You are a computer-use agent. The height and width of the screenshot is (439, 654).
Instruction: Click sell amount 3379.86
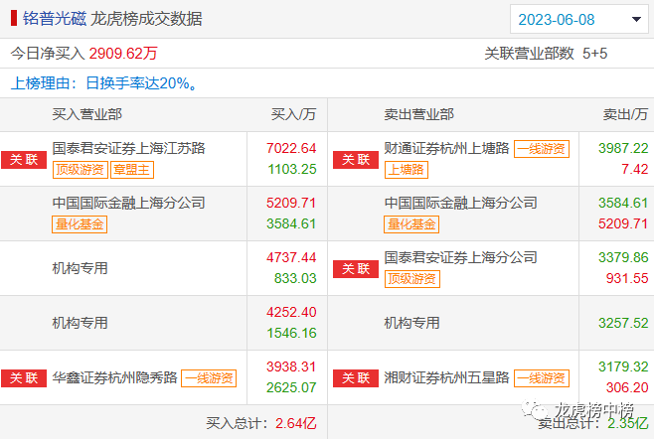point(623,257)
